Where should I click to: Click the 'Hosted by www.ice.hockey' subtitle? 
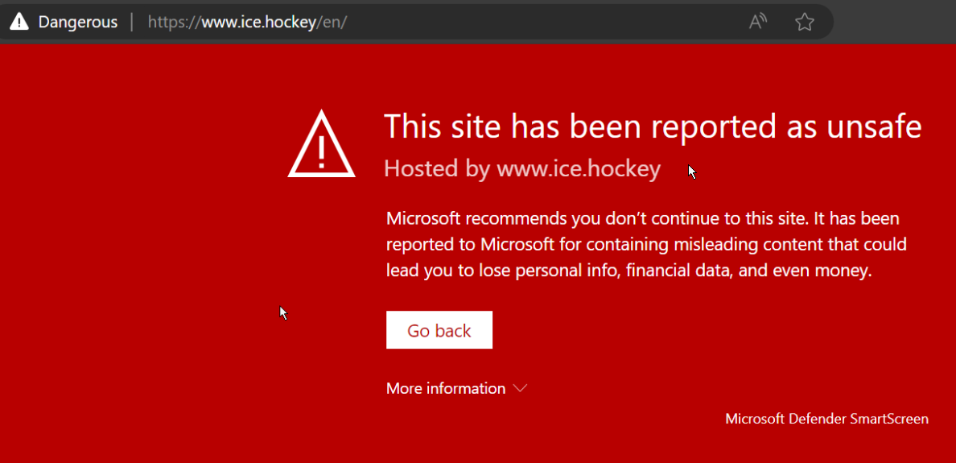[521, 168]
